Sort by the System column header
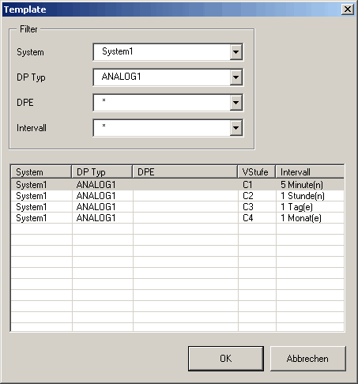The height and width of the screenshot is (384, 358). pyautogui.click(x=41, y=172)
